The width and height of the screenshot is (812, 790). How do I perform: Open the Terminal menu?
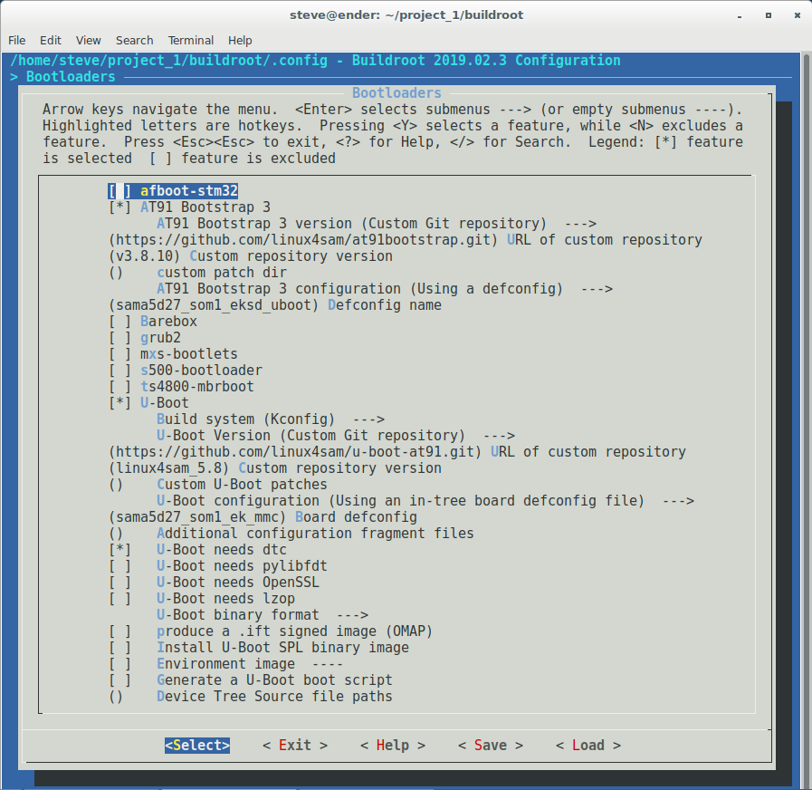point(190,40)
